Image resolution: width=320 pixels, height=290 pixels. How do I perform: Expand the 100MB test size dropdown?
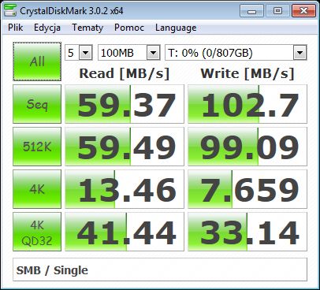pos(154,53)
